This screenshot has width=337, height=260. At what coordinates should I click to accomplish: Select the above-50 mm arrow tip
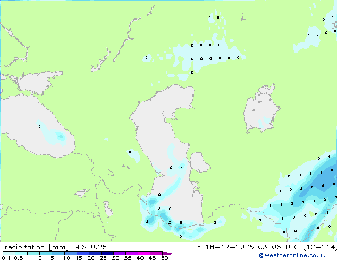168,253
